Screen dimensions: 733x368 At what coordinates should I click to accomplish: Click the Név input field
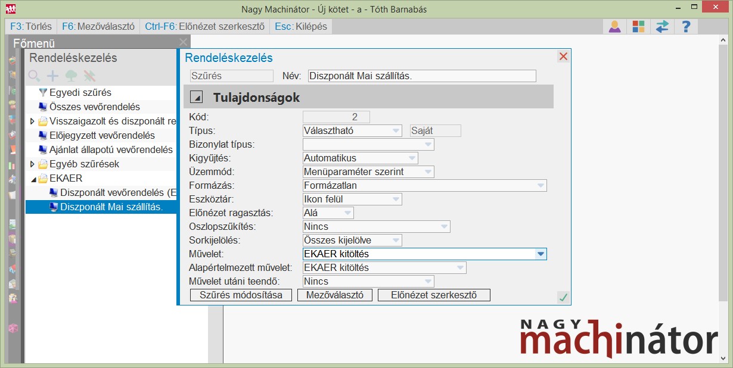[422, 76]
